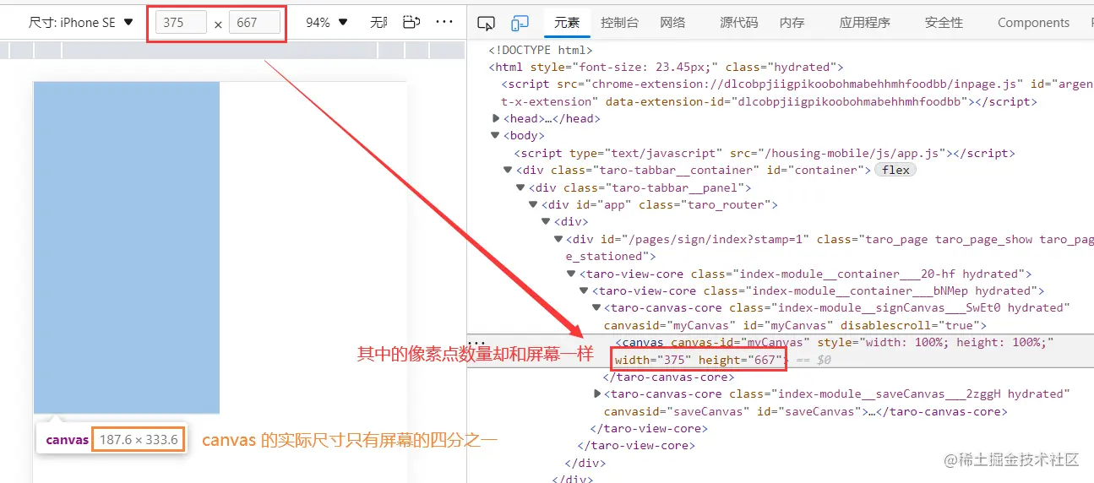Switch to the 应用程序 tab
Image resolution: width=1094 pixels, height=483 pixels.
[864, 23]
